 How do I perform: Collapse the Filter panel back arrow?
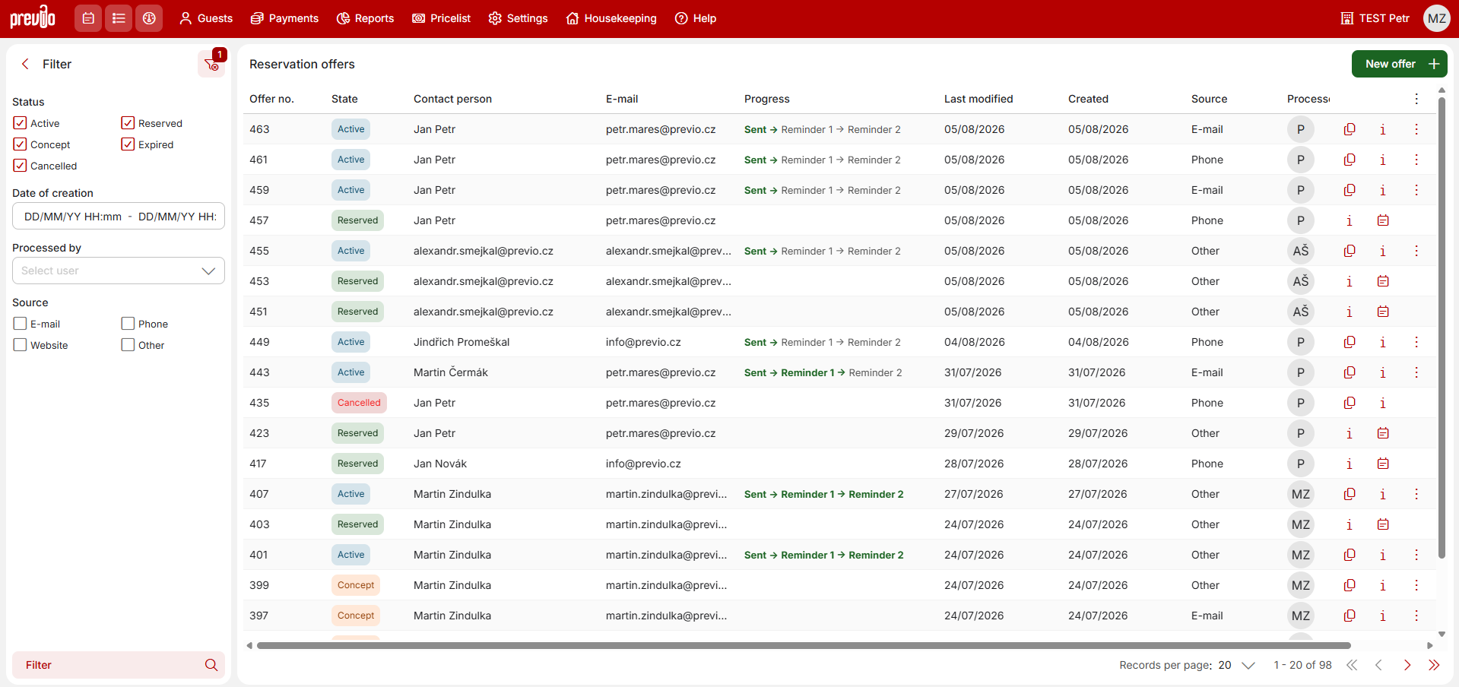tap(26, 64)
